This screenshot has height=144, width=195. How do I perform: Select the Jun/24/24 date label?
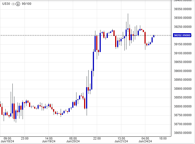point(145,141)
